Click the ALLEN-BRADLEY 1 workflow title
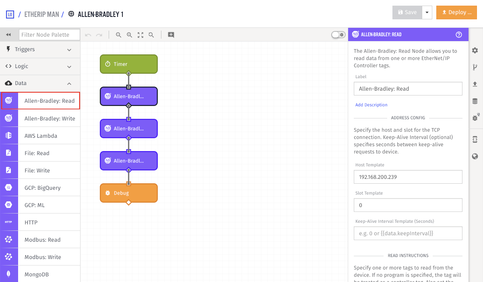Viewport: 483px width, 282px height. (x=100, y=15)
